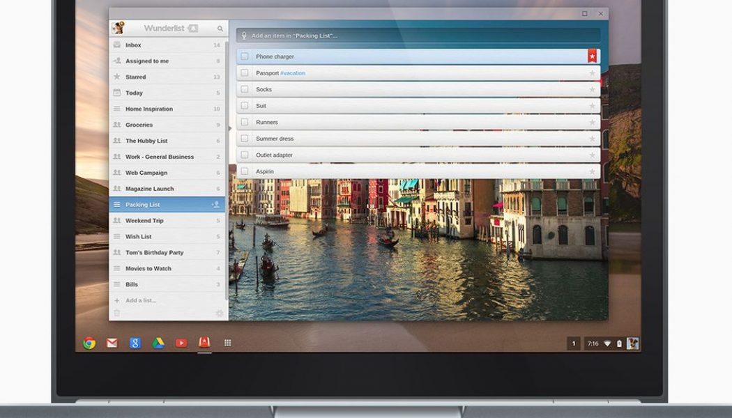Click the Wunderlist kitten logo
This screenshot has height=418, width=732.
click(119, 28)
